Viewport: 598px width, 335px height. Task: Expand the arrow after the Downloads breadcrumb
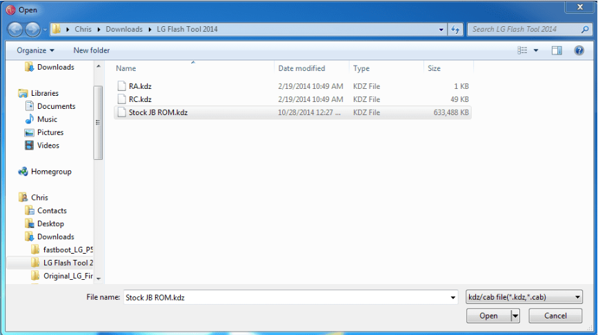click(x=150, y=30)
